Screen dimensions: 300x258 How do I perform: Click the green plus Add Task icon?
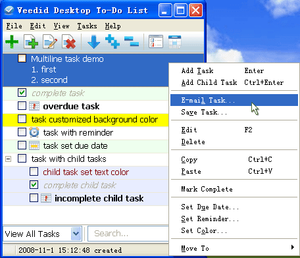pyautogui.click(x=12, y=41)
